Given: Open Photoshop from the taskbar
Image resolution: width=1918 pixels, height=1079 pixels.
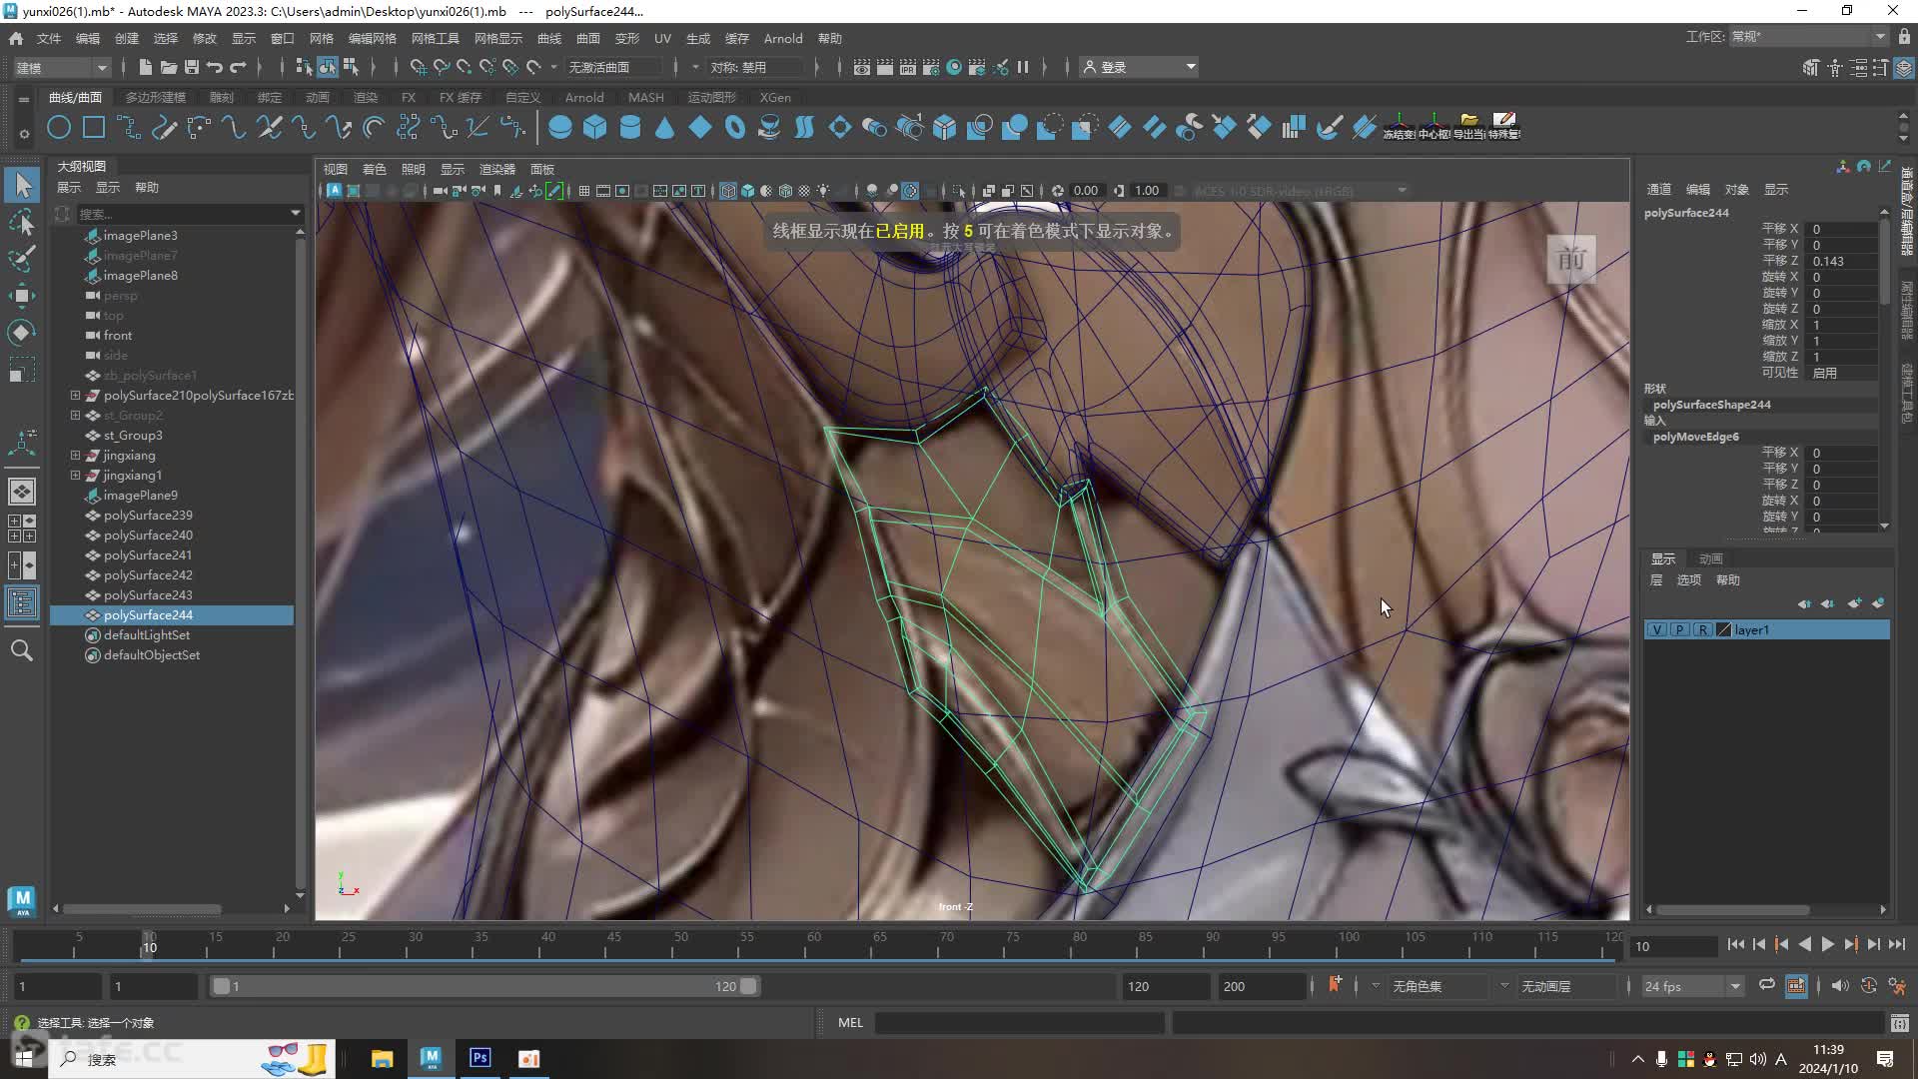Looking at the screenshot, I should tap(480, 1058).
